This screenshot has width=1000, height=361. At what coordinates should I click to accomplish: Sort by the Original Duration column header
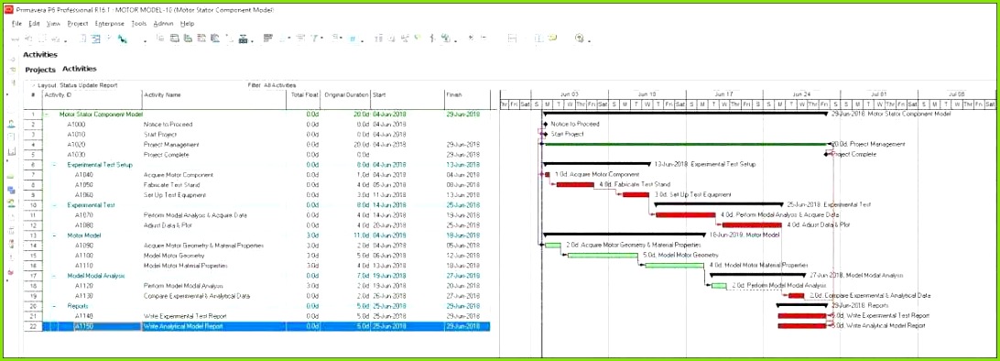point(345,95)
